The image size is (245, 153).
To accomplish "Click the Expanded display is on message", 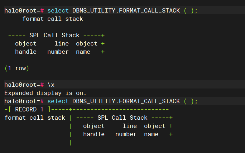I will coord(45,93).
